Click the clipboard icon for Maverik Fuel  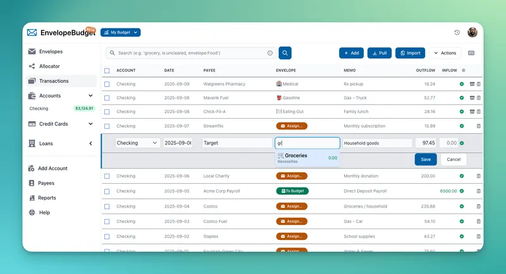479,98
